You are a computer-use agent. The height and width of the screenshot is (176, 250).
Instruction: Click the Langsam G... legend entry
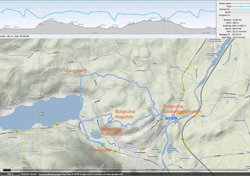pos(225,15)
